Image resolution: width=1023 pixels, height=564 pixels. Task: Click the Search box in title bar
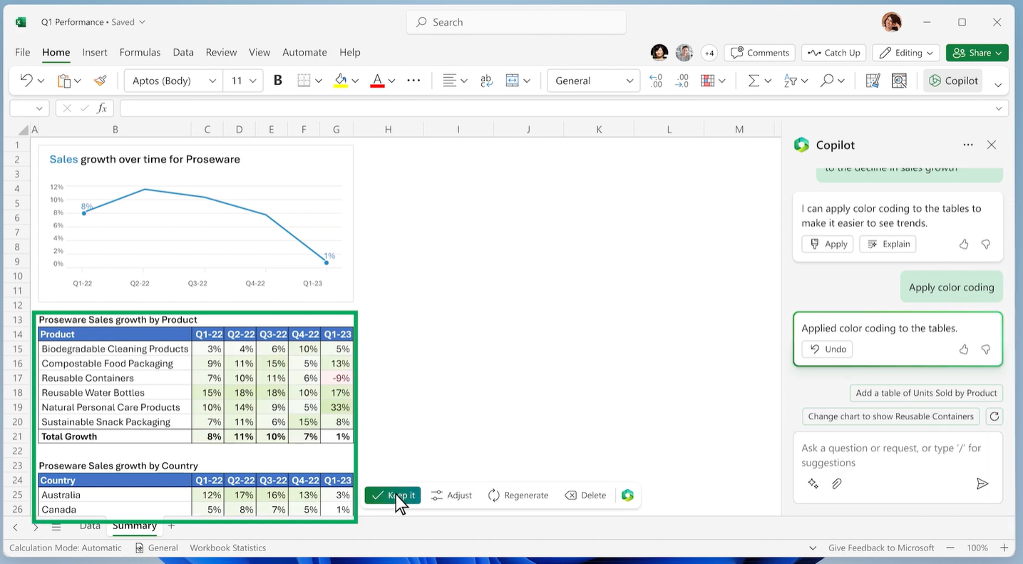[516, 22]
